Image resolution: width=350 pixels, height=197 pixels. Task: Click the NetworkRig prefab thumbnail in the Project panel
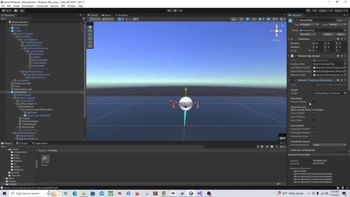pyautogui.click(x=45, y=159)
